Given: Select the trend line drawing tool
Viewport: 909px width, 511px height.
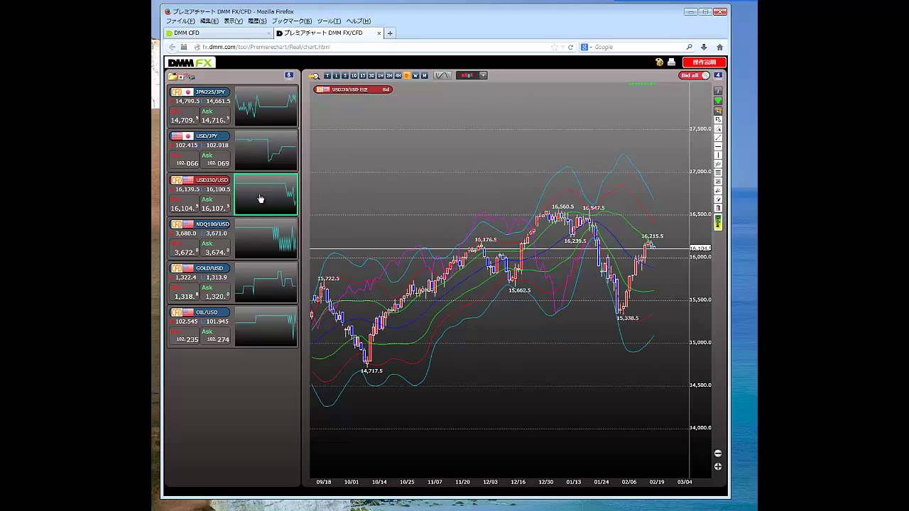Looking at the screenshot, I should (718, 138).
